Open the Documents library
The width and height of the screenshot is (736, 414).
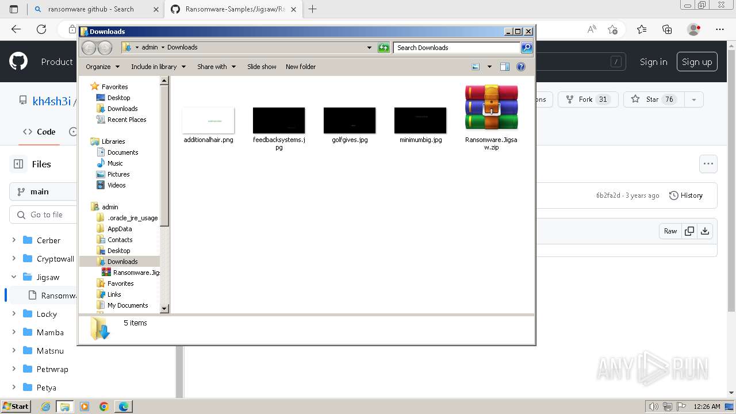click(122, 152)
